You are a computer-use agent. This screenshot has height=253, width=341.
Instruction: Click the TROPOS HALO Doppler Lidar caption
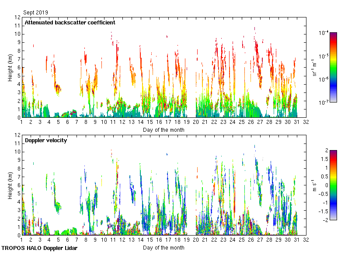point(42,248)
